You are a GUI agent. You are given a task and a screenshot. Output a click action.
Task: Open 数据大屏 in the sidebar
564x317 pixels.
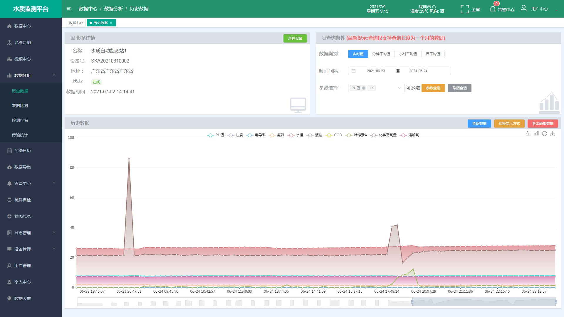(x=31, y=299)
